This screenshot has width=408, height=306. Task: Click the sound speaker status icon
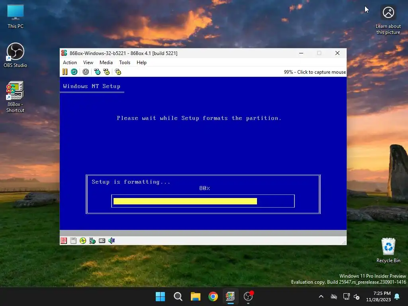click(112, 241)
